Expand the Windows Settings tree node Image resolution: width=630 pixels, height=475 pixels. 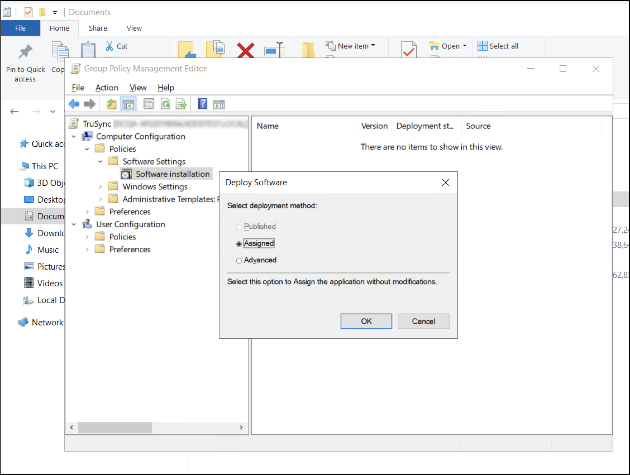point(100,187)
